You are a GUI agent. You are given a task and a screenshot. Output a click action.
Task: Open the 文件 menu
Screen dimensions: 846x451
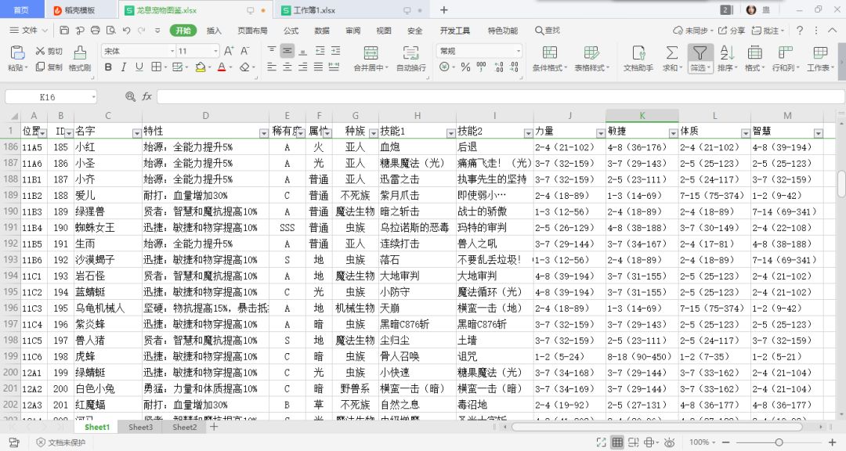(29, 31)
